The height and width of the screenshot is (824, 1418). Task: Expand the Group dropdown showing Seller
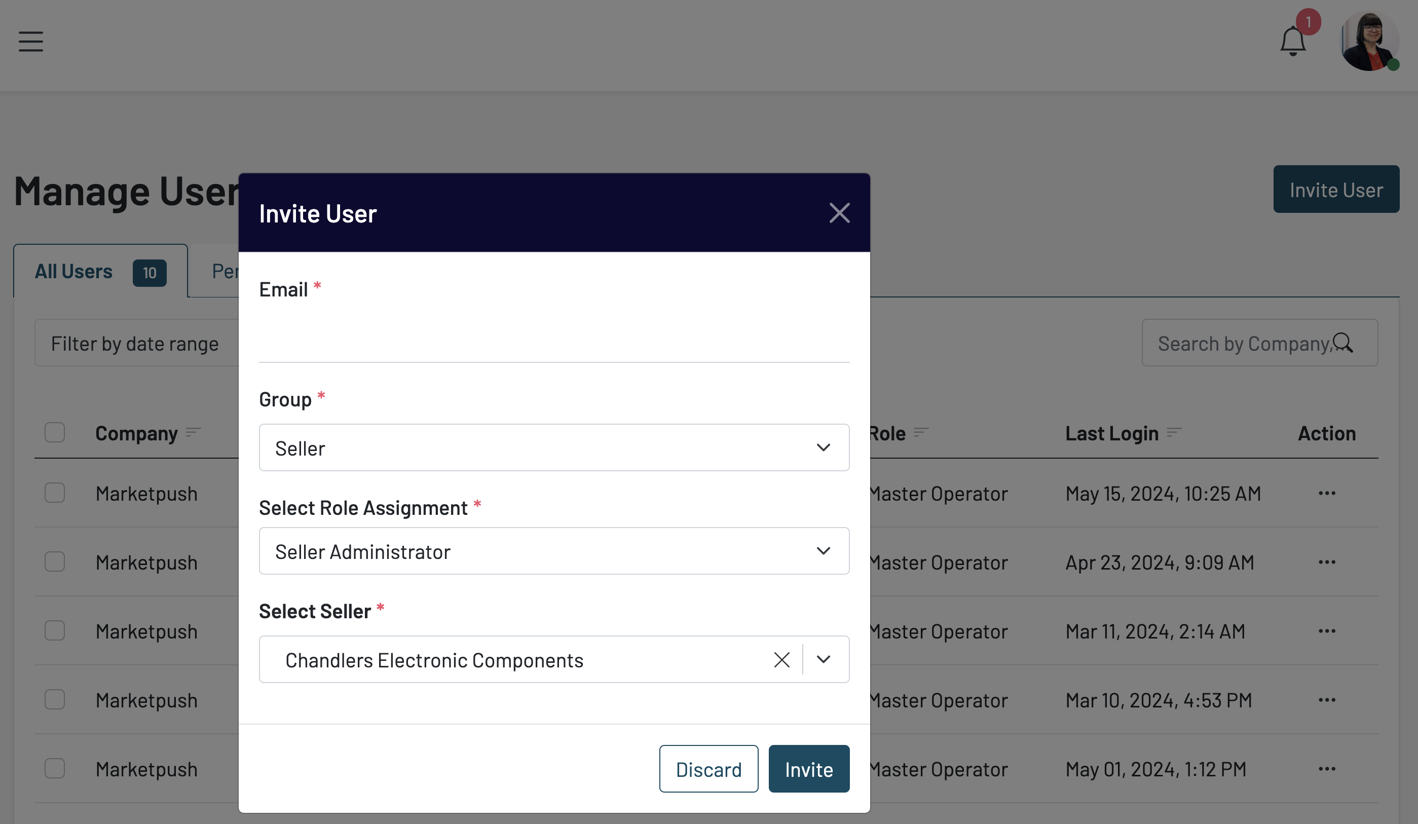point(554,448)
